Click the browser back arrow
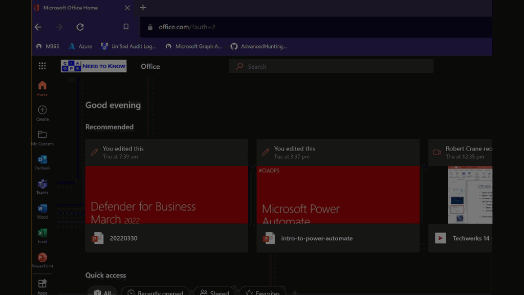Image resolution: width=524 pixels, height=295 pixels. pyautogui.click(x=38, y=27)
